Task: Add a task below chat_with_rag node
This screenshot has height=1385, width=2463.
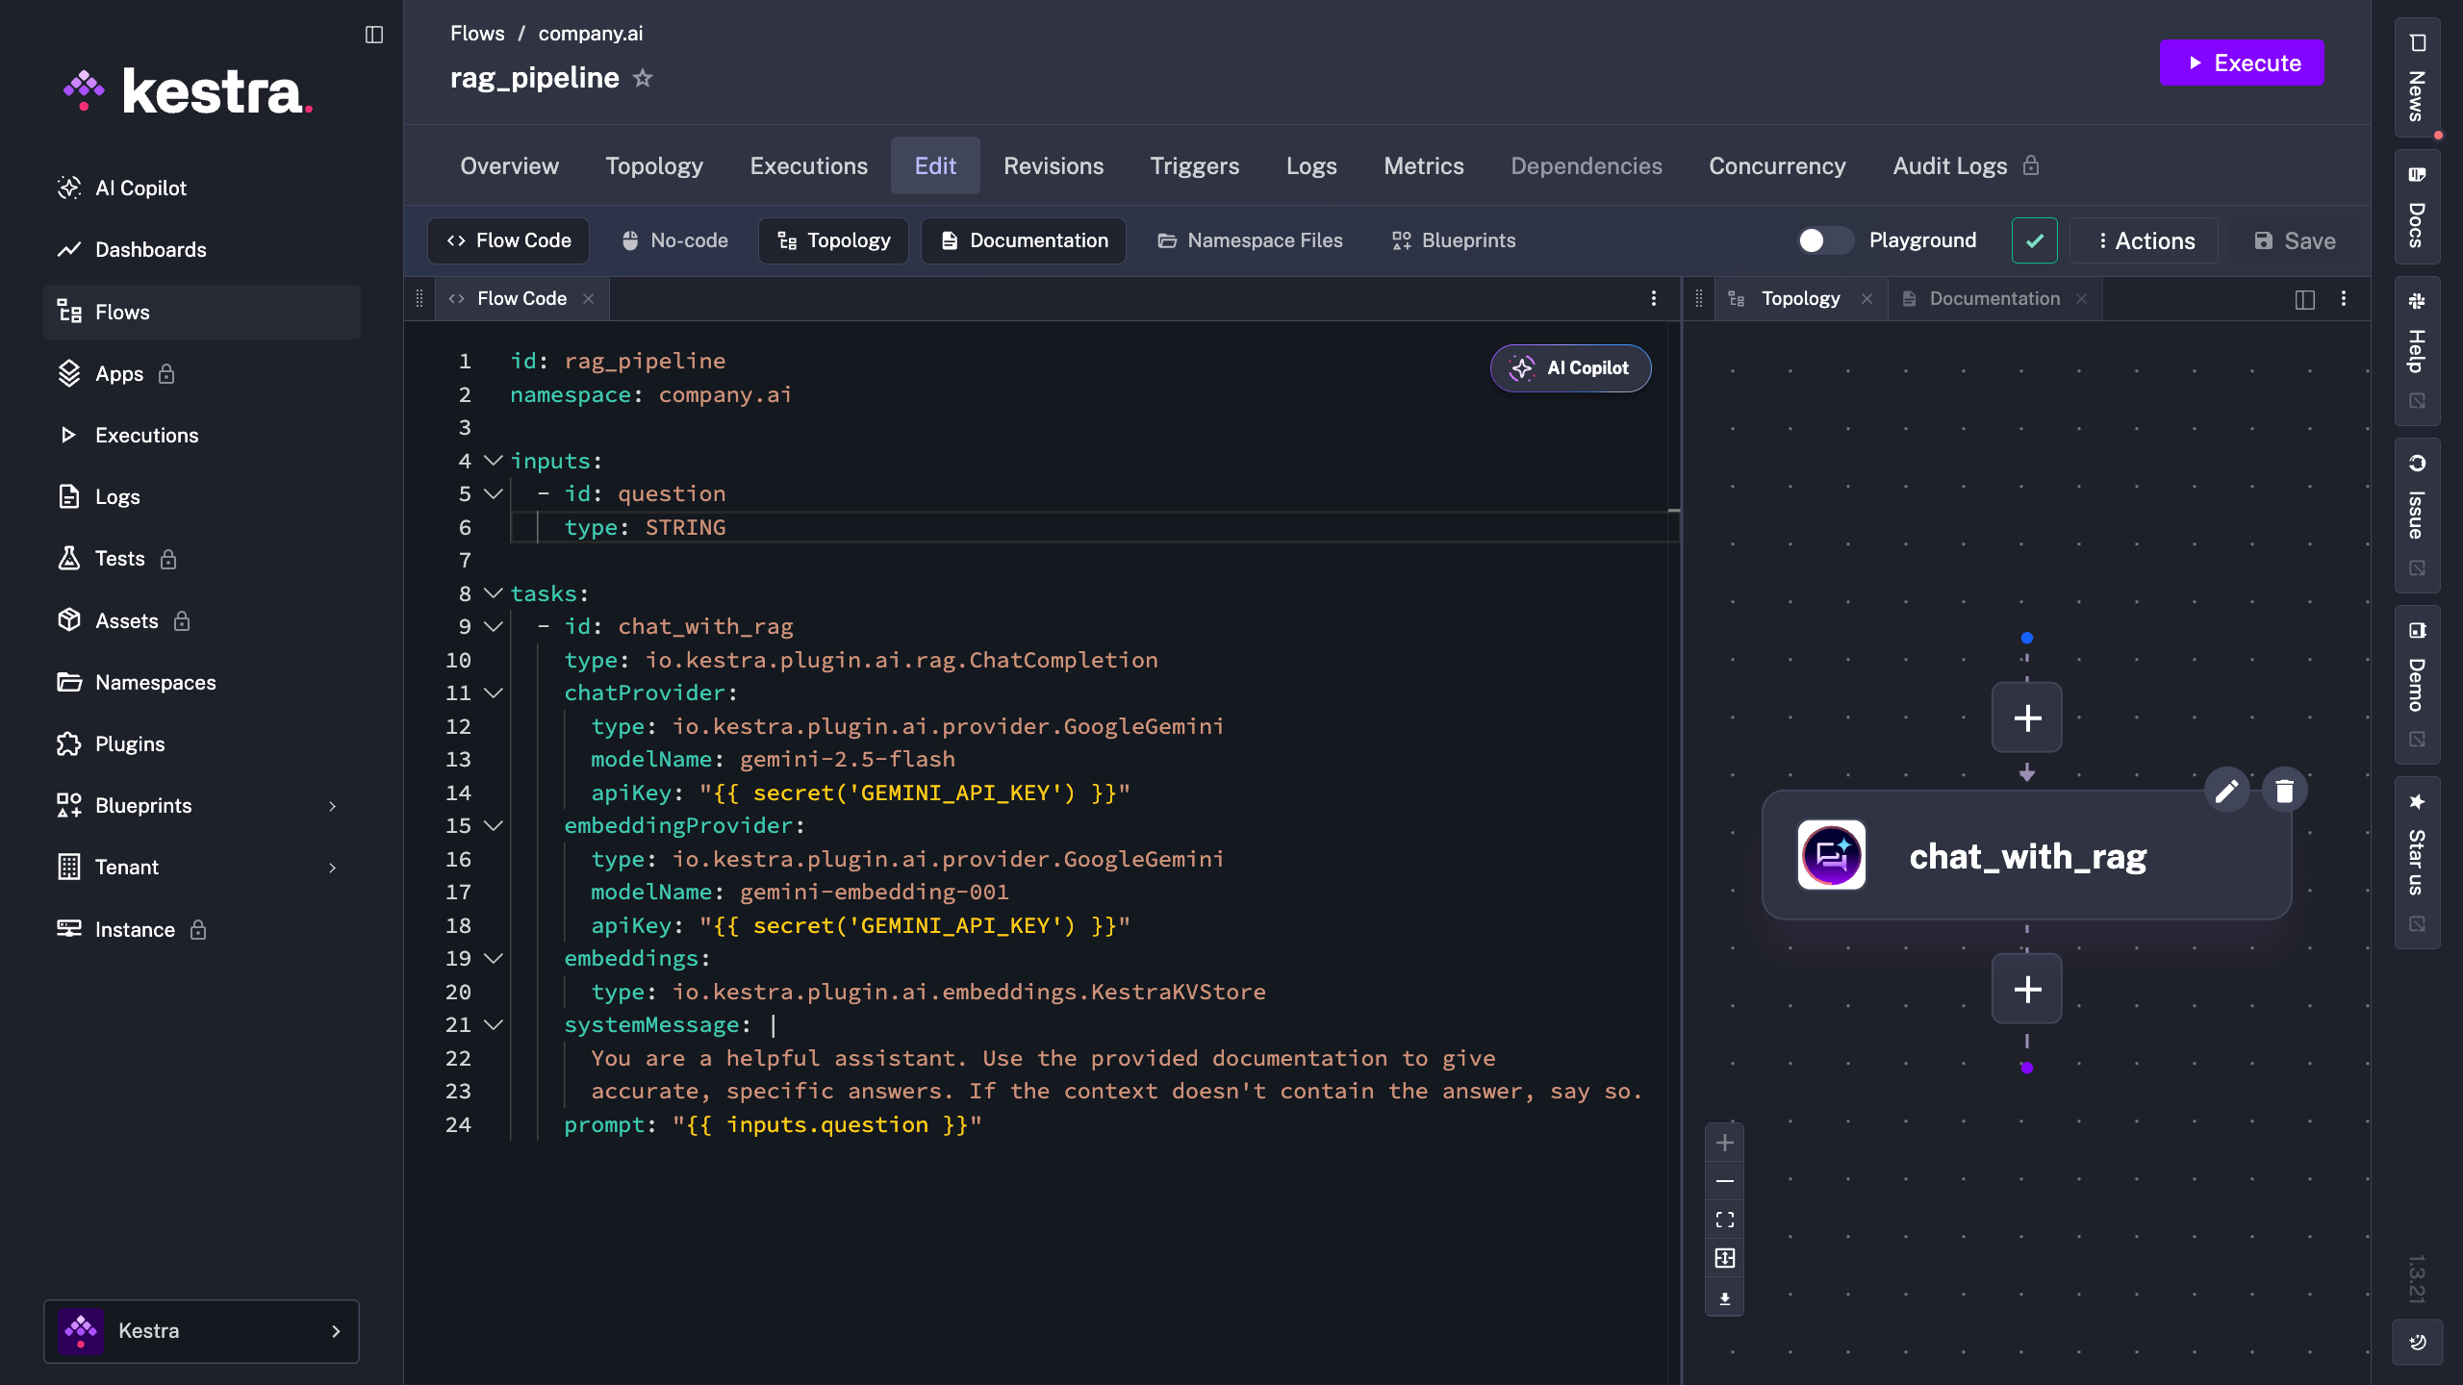Action: click(x=2027, y=989)
